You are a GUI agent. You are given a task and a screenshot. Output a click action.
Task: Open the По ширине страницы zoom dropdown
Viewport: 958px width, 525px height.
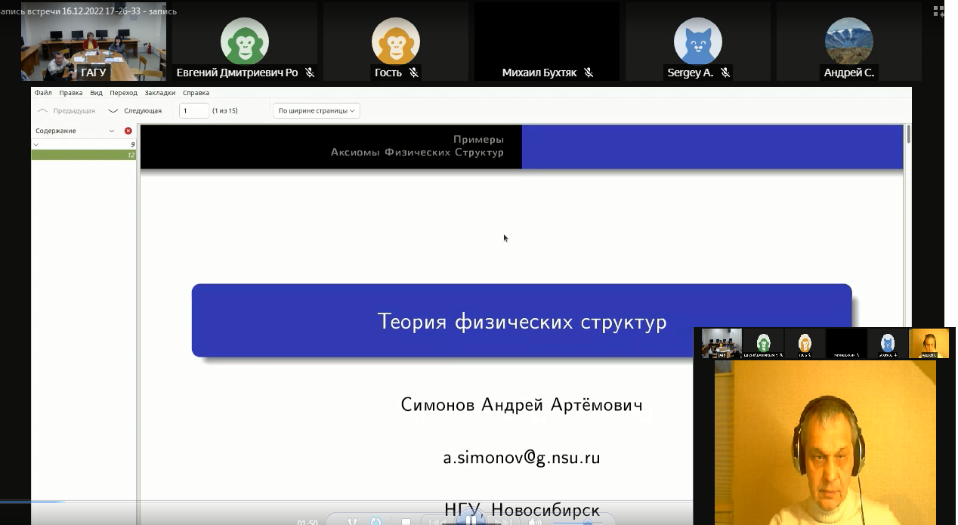[316, 111]
